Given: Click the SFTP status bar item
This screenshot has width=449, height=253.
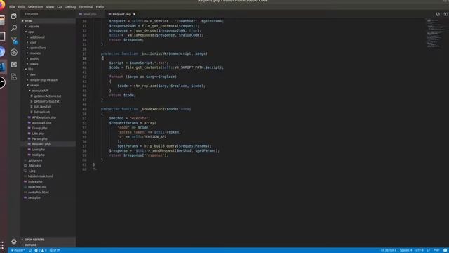Looking at the screenshot, I should (x=55, y=250).
